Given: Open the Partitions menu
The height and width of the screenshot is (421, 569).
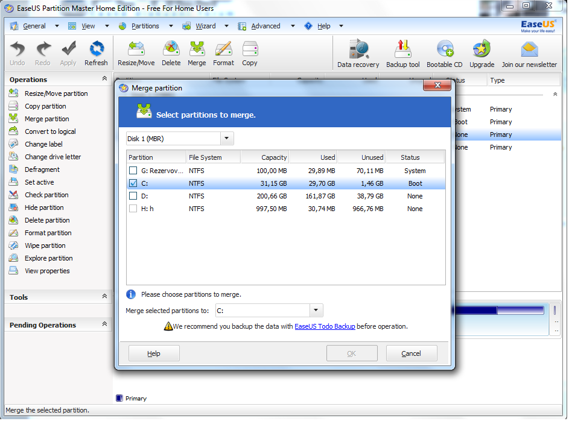Looking at the screenshot, I should point(145,26).
